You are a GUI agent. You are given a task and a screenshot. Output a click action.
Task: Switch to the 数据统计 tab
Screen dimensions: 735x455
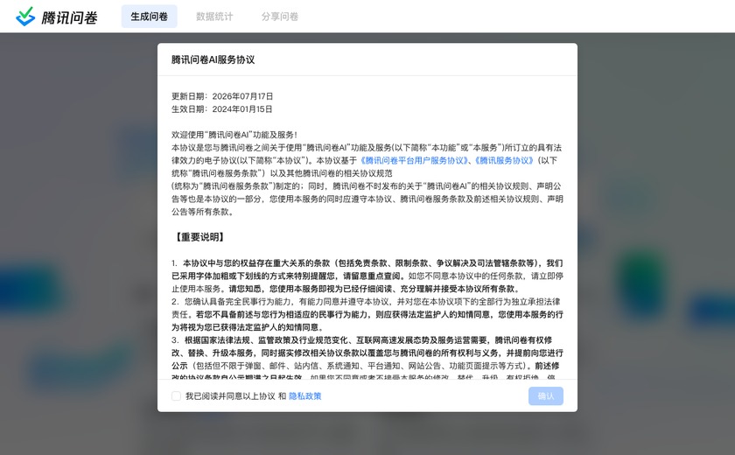click(x=214, y=17)
